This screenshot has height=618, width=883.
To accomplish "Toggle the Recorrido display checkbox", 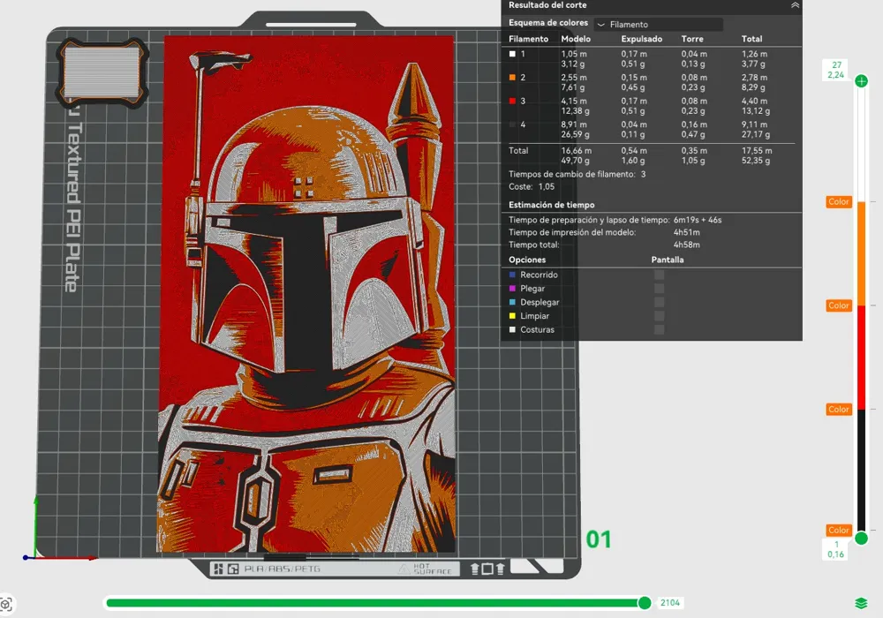I will tap(659, 275).
